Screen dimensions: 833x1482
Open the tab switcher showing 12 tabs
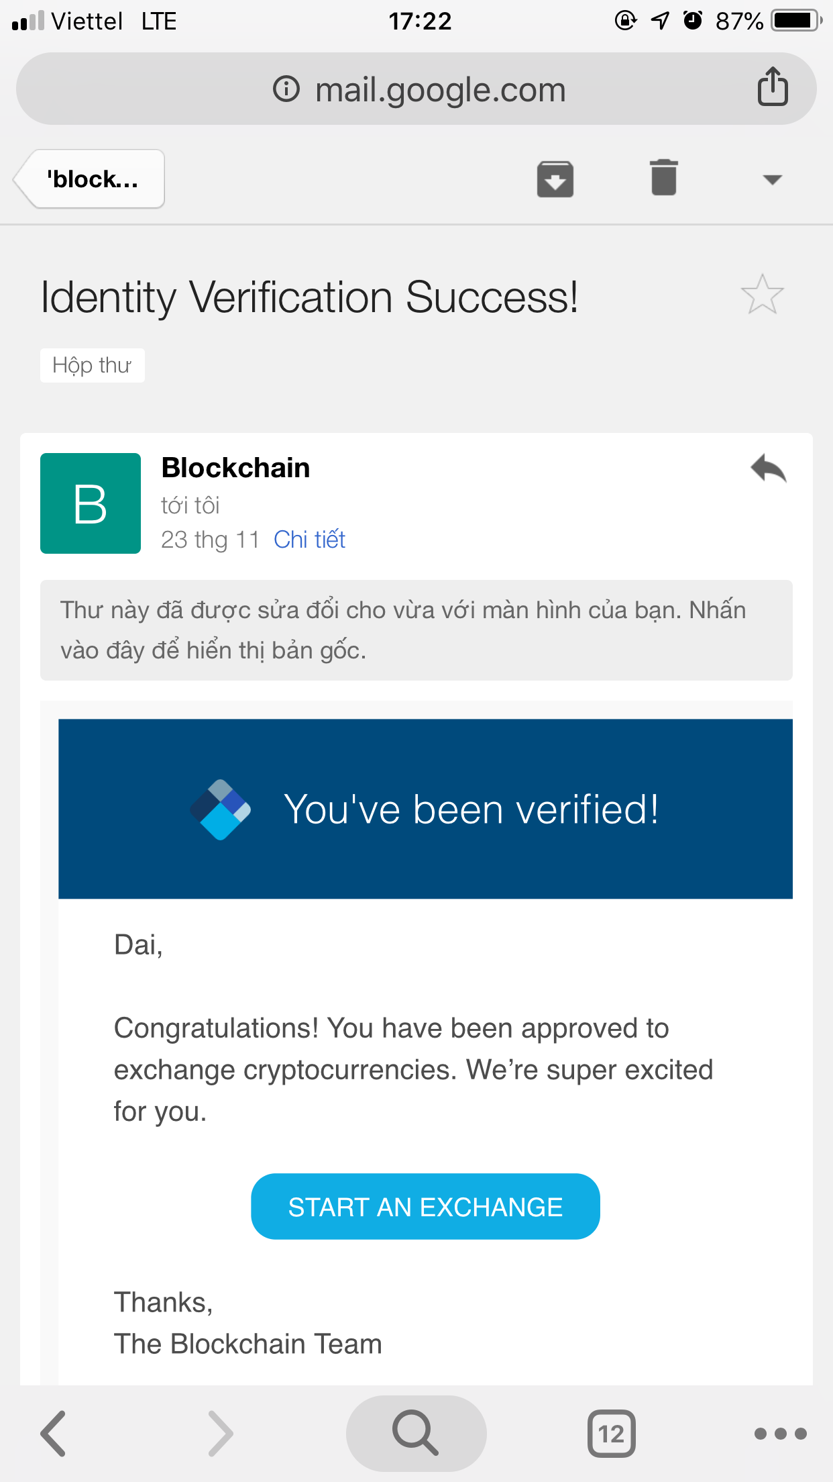(x=611, y=1434)
